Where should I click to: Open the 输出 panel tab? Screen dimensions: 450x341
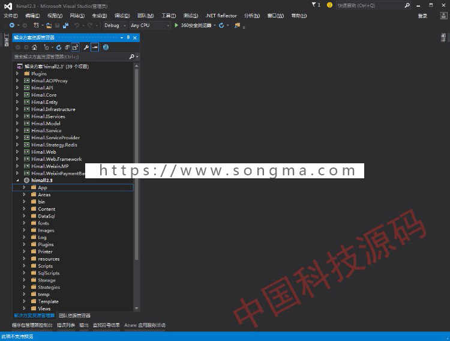pyautogui.click(x=84, y=325)
